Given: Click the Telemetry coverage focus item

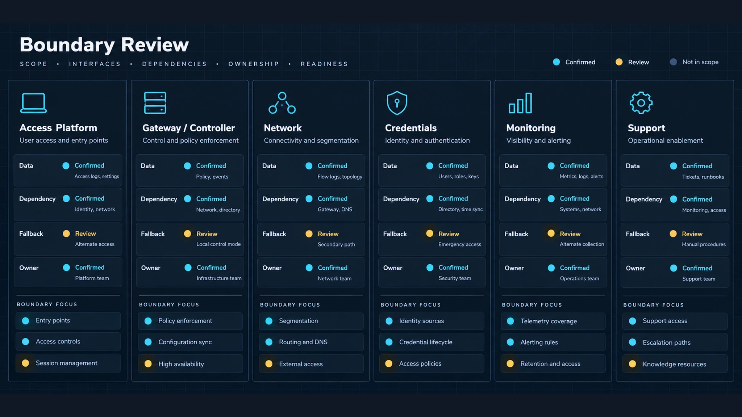Looking at the screenshot, I should coord(553,321).
